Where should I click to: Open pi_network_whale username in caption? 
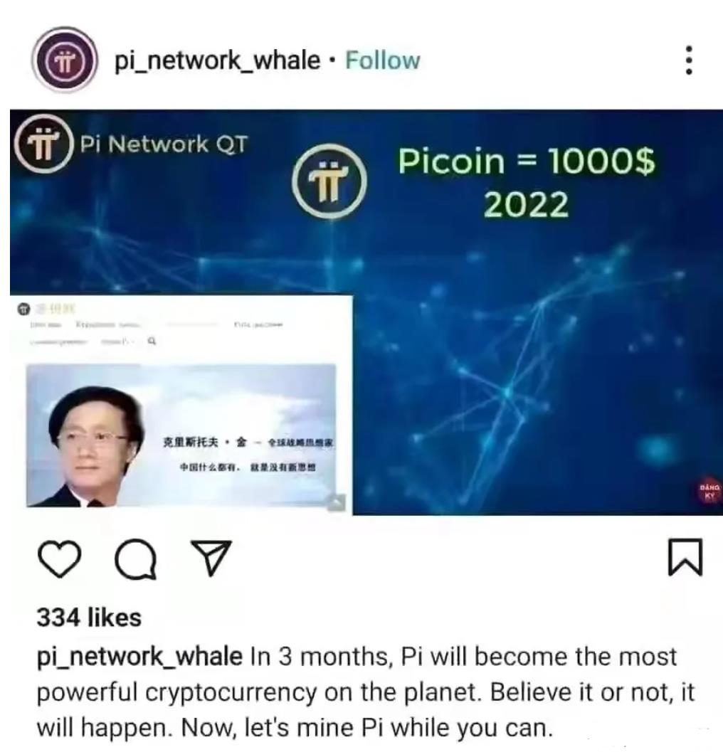[x=139, y=657]
